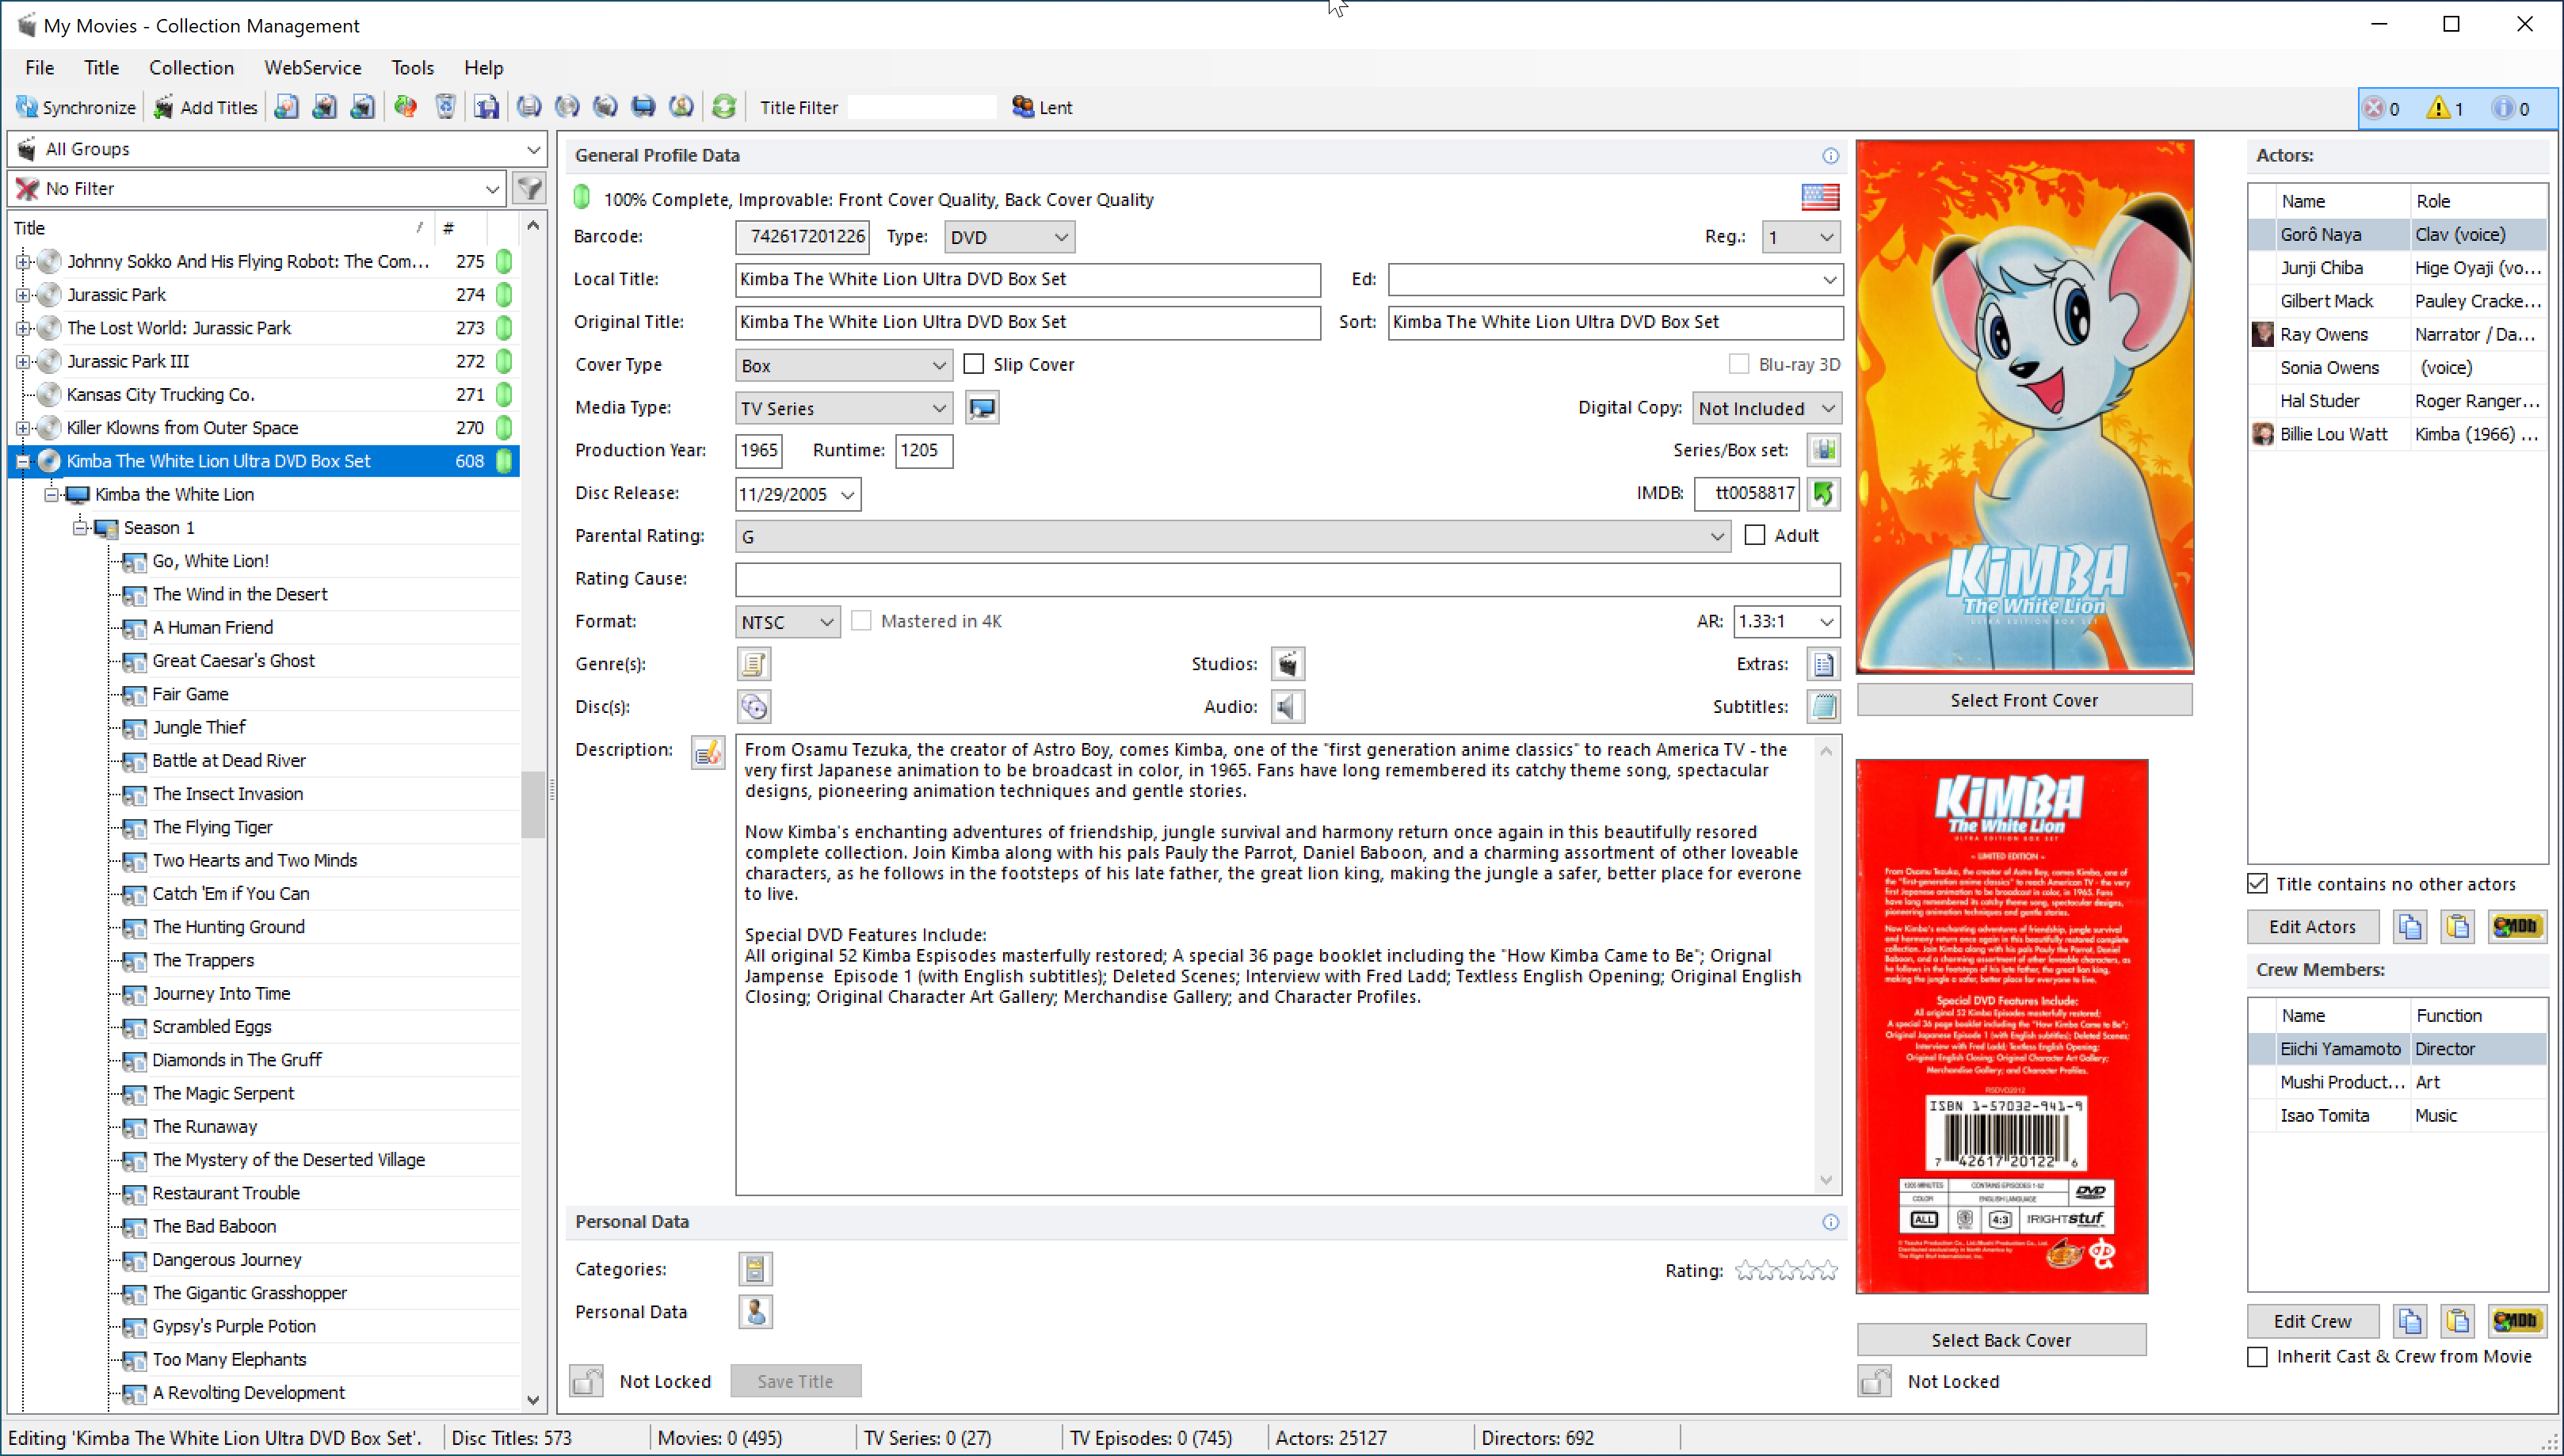2564x1456 pixels.
Task: Open the Digital Copy dropdown
Action: click(x=1767, y=408)
